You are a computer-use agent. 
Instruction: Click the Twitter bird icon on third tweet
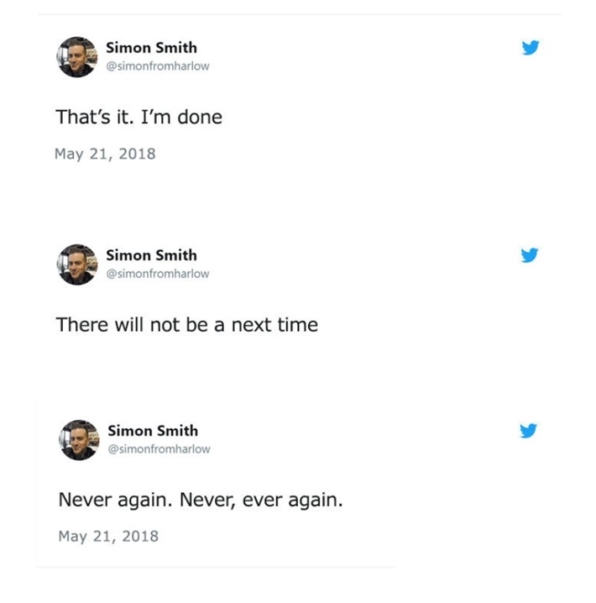(528, 431)
